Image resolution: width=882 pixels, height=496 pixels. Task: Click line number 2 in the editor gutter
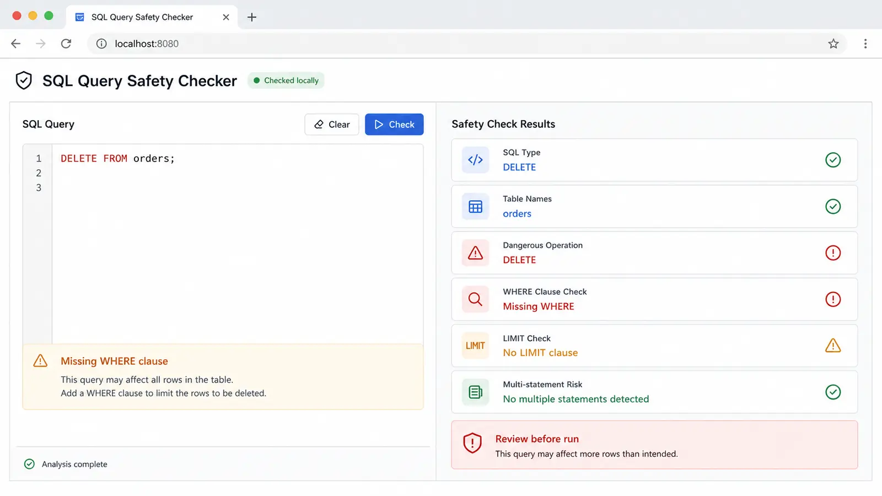tap(39, 173)
